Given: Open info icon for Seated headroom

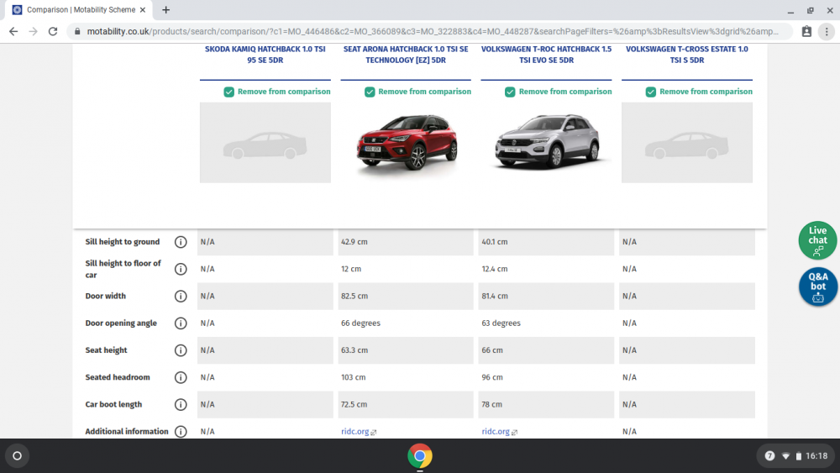Looking at the screenshot, I should [x=181, y=378].
